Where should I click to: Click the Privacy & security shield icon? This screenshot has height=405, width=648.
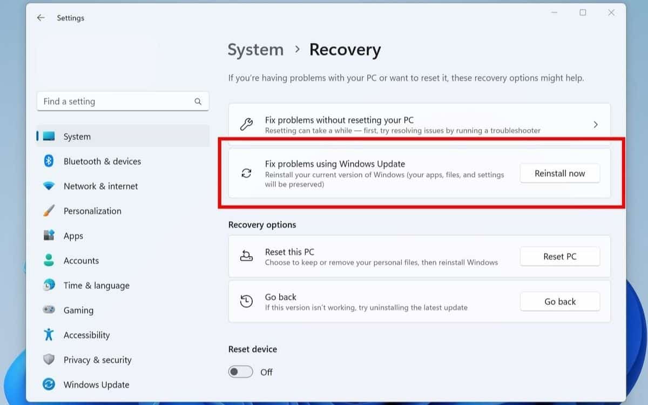point(49,360)
